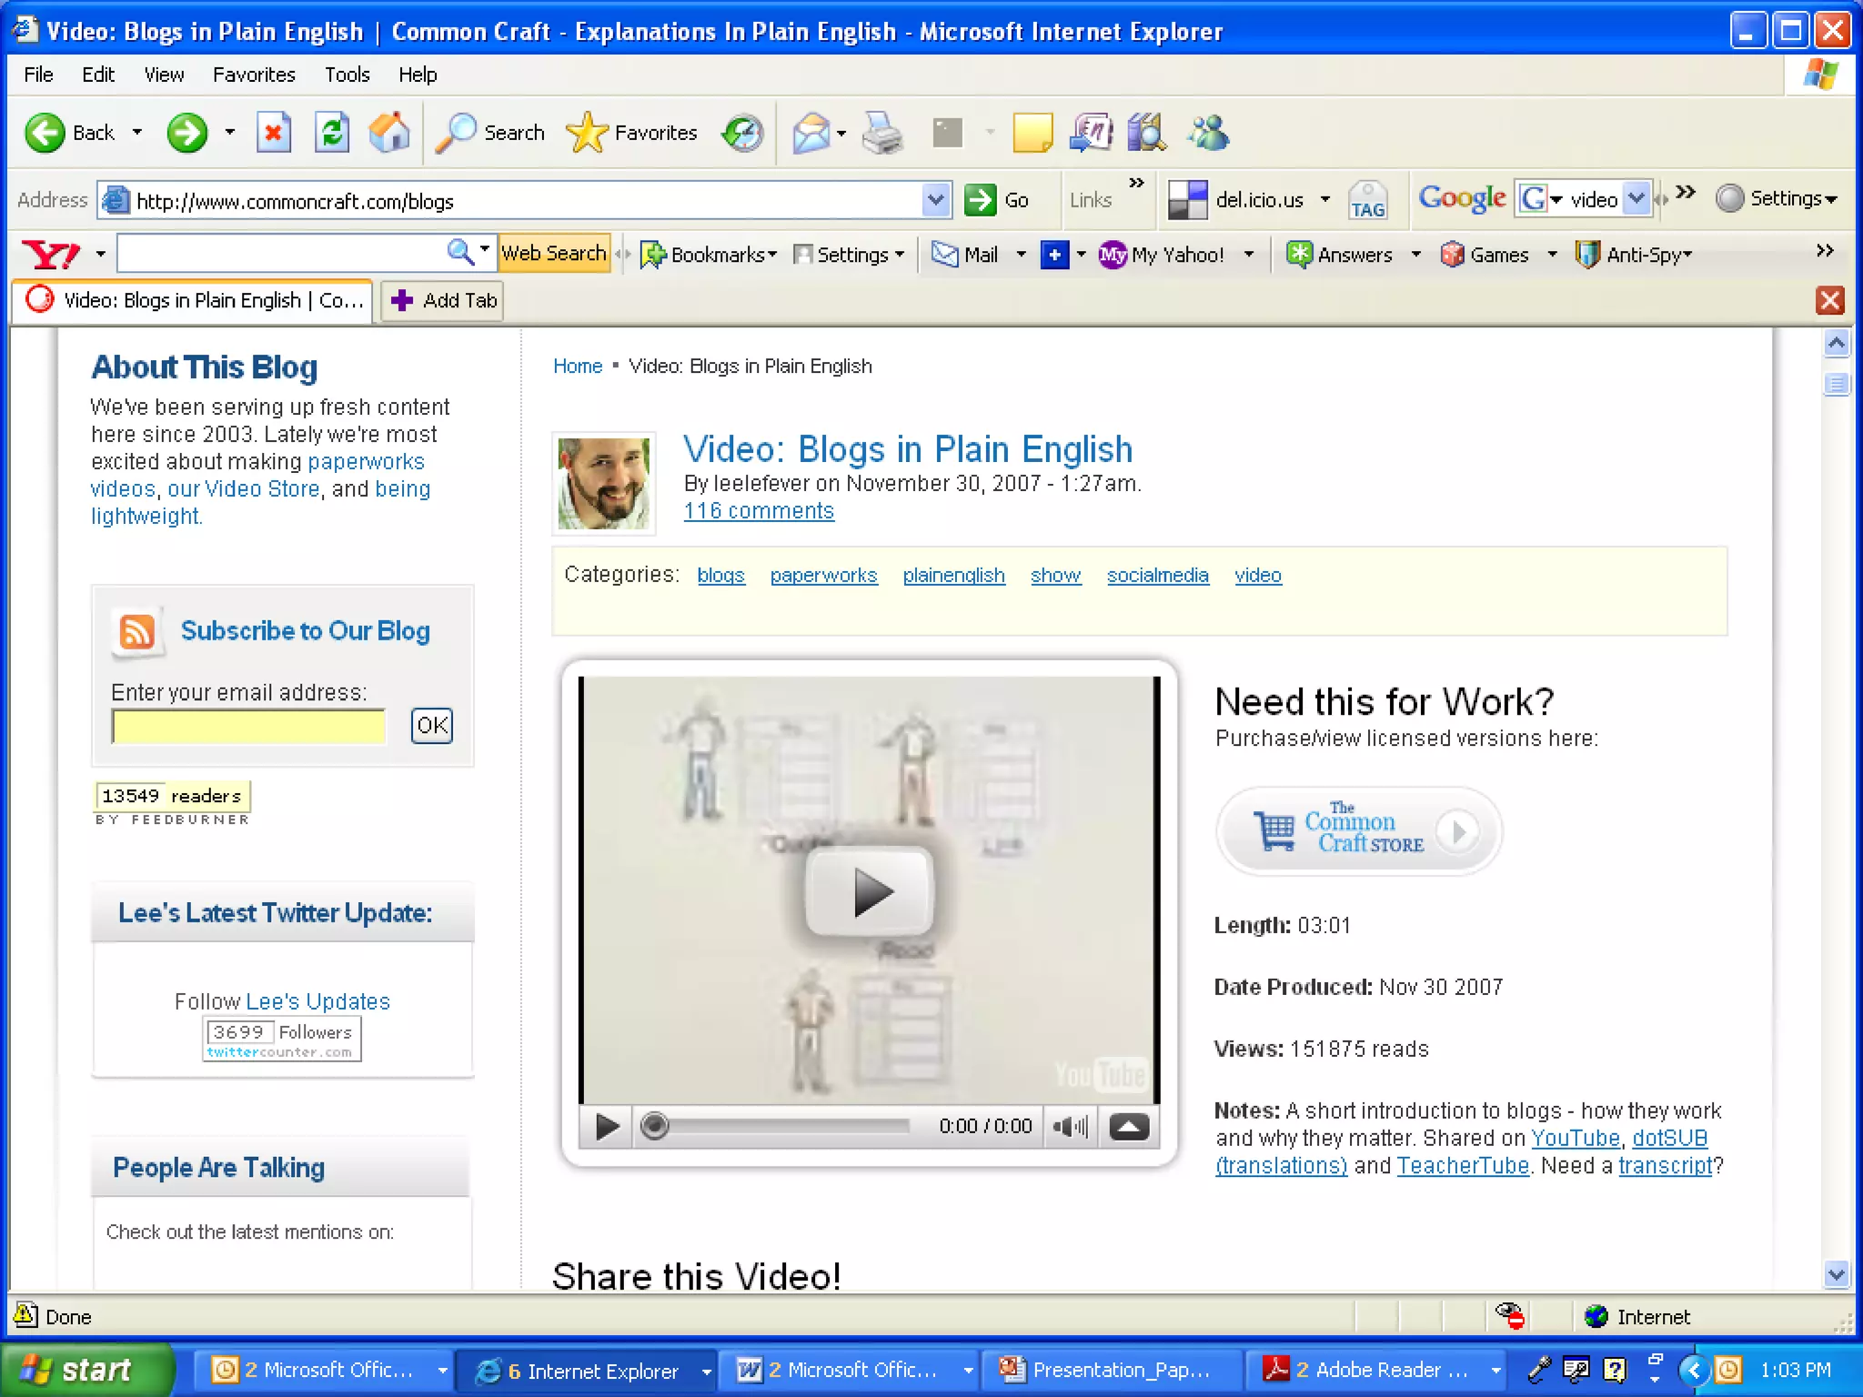
Task: Click the del.icio.us TAG icon
Action: tap(1367, 199)
